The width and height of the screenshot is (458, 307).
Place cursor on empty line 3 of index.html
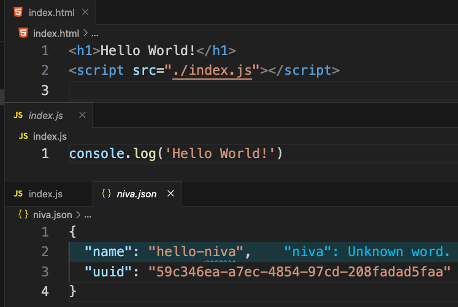263,91
